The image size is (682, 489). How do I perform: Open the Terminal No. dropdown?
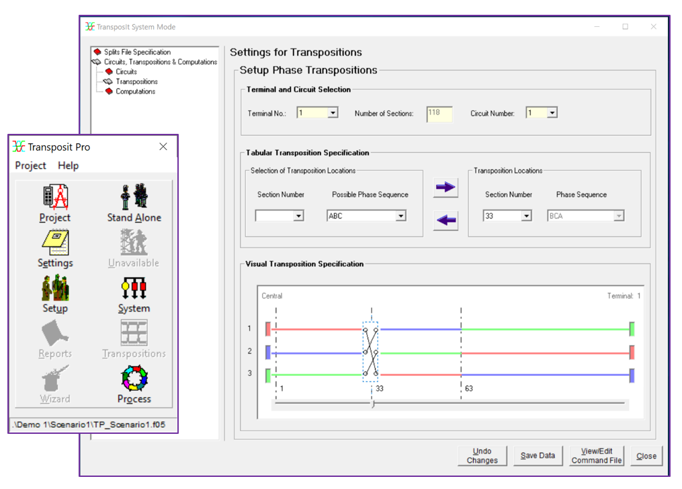[x=333, y=113]
